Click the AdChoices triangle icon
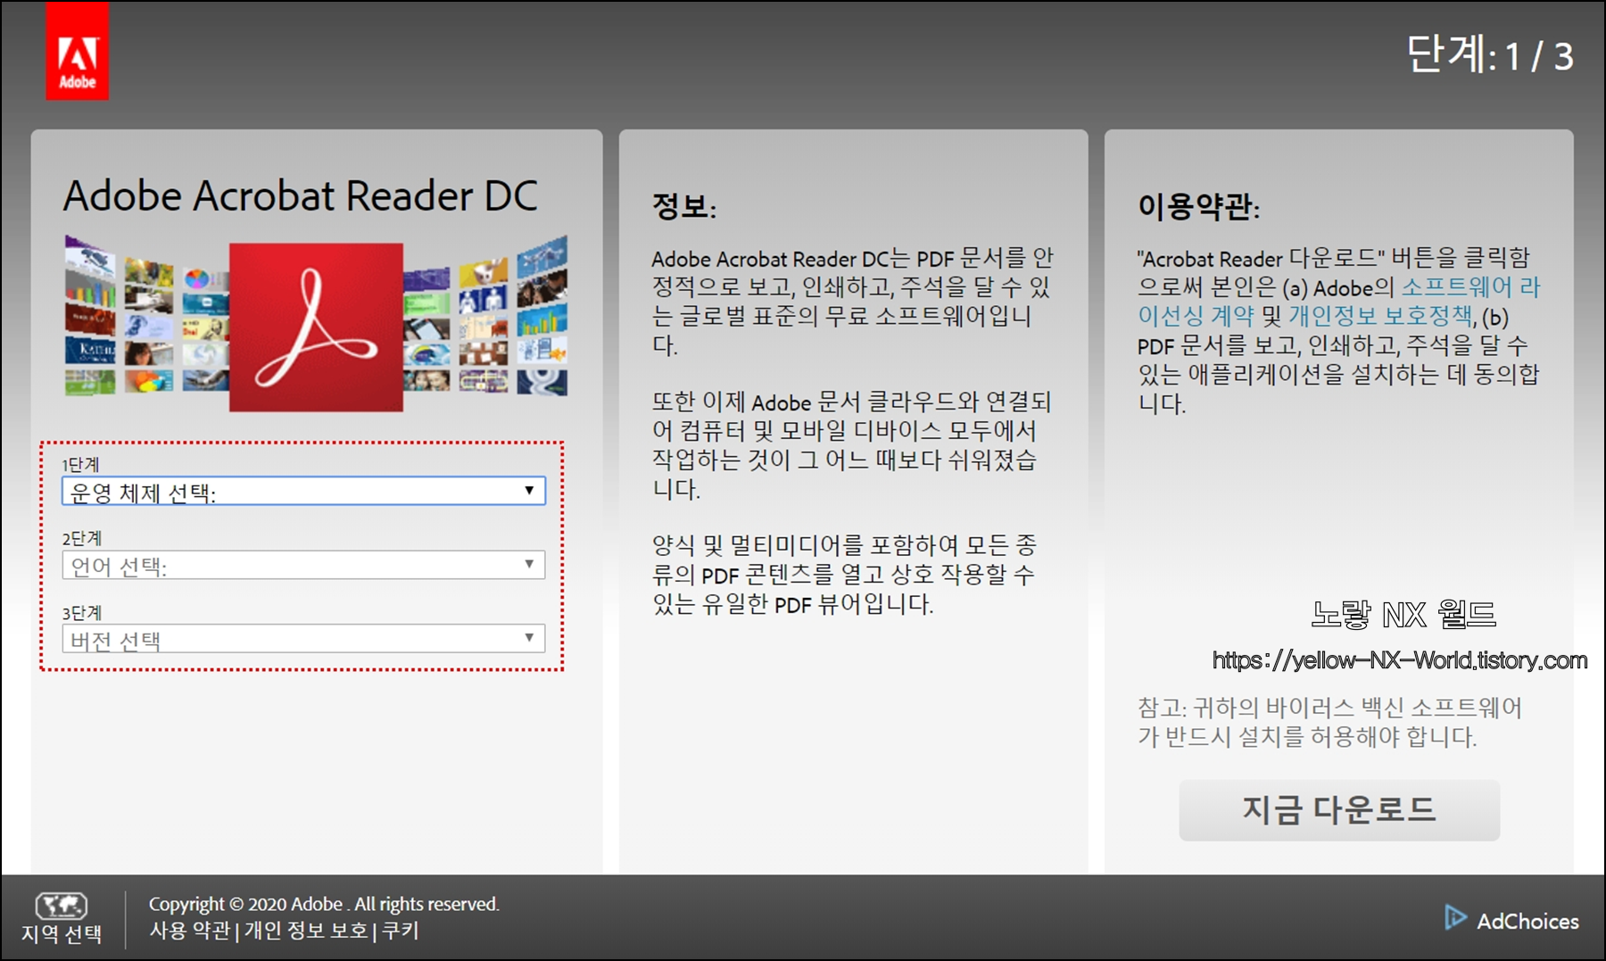Screen dimensions: 1606x961 pos(1455,917)
